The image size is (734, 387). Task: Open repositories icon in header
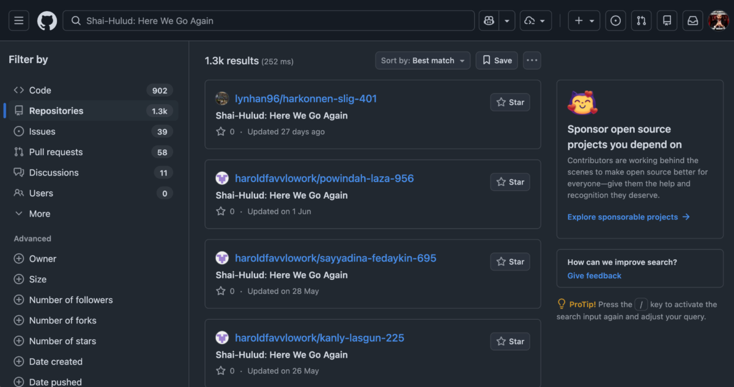(x=667, y=21)
